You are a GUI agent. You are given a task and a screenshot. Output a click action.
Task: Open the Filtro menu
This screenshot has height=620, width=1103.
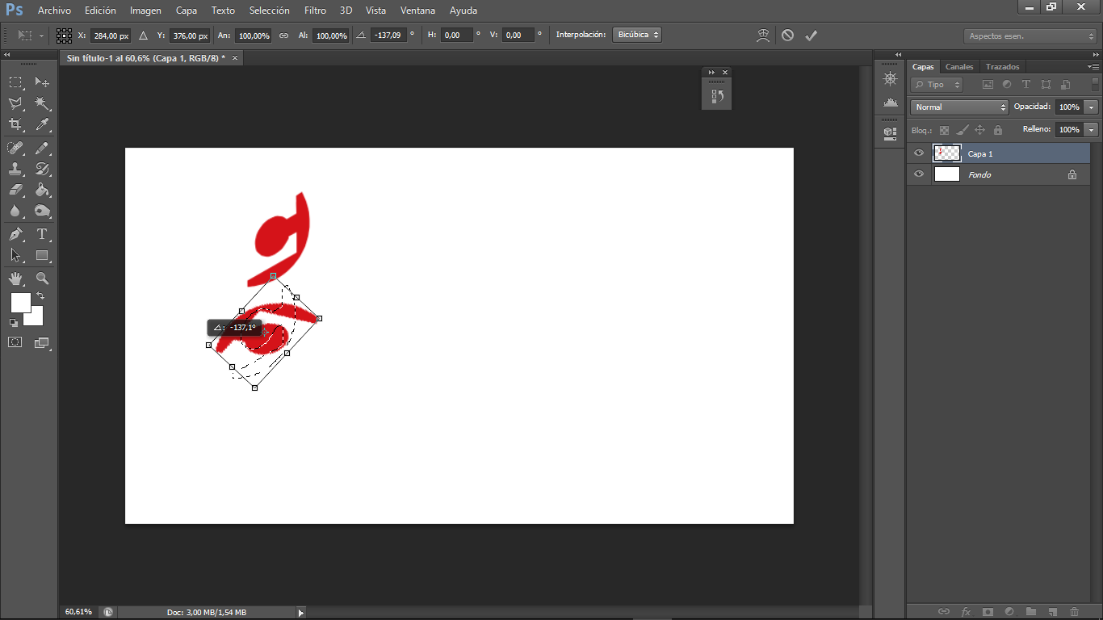[316, 10]
